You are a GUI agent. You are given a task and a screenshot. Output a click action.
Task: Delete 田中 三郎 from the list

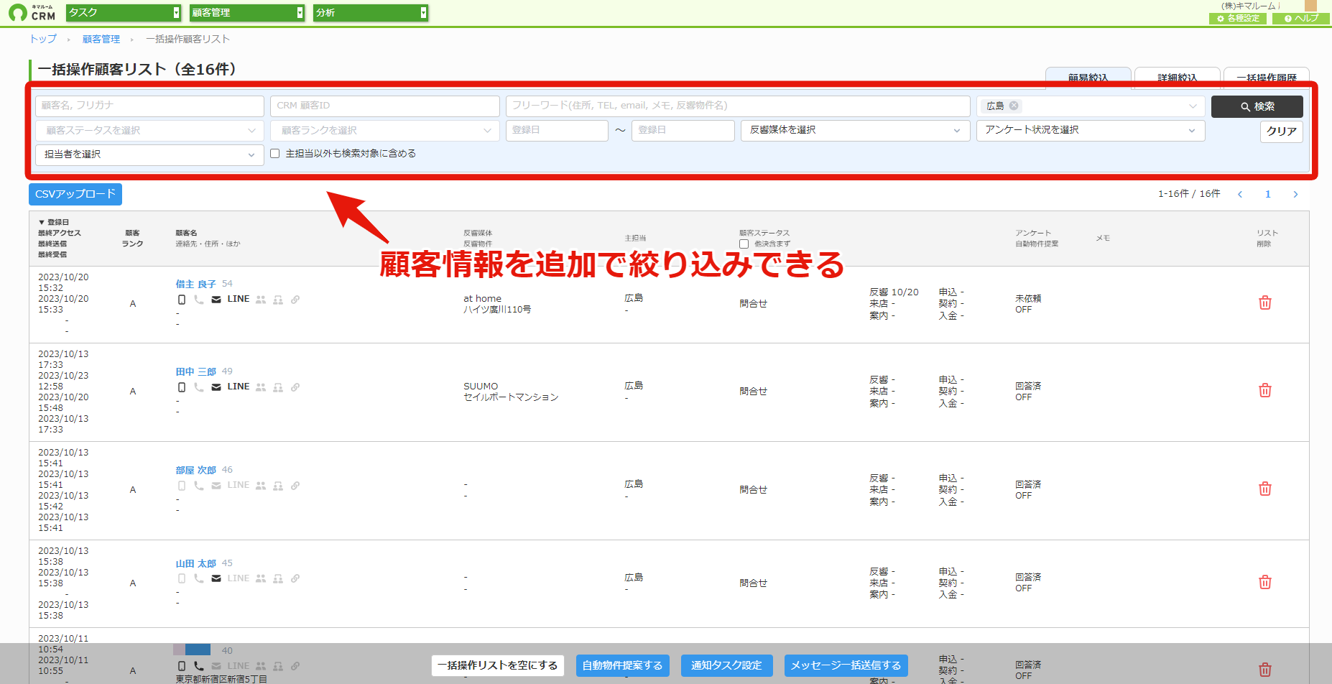coord(1265,391)
